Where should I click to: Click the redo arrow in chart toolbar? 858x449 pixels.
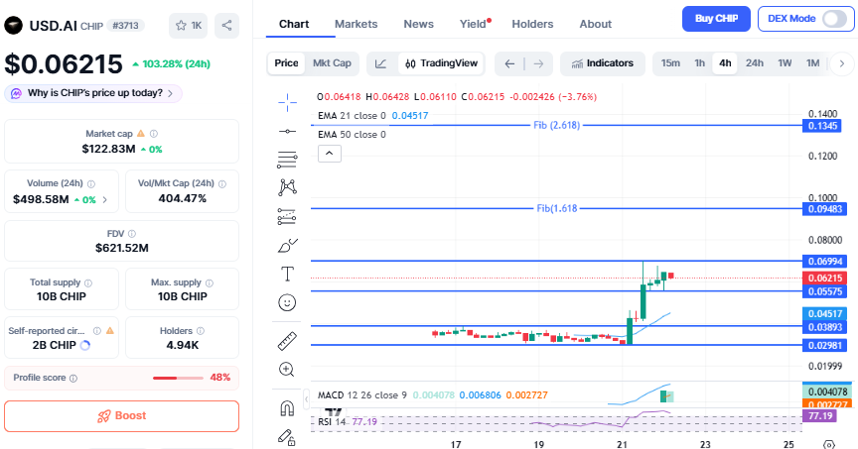538,63
